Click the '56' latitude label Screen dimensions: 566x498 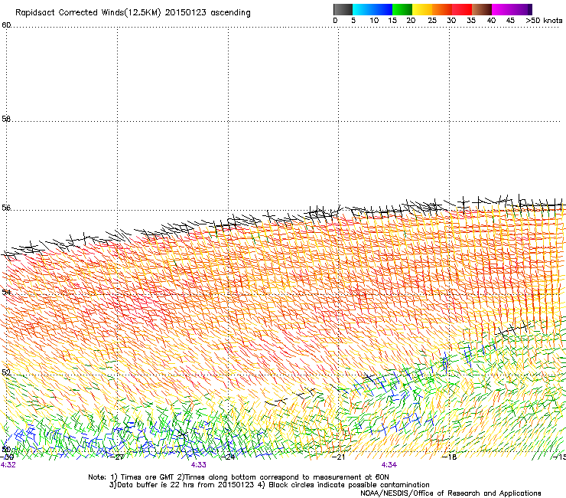(6, 208)
